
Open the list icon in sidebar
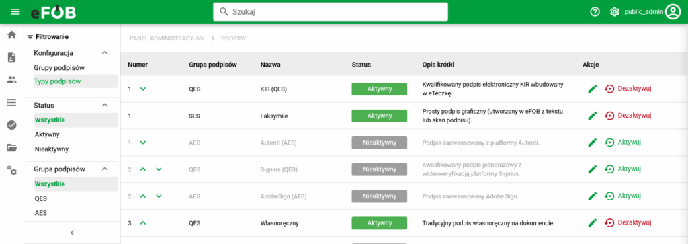pos(12,103)
